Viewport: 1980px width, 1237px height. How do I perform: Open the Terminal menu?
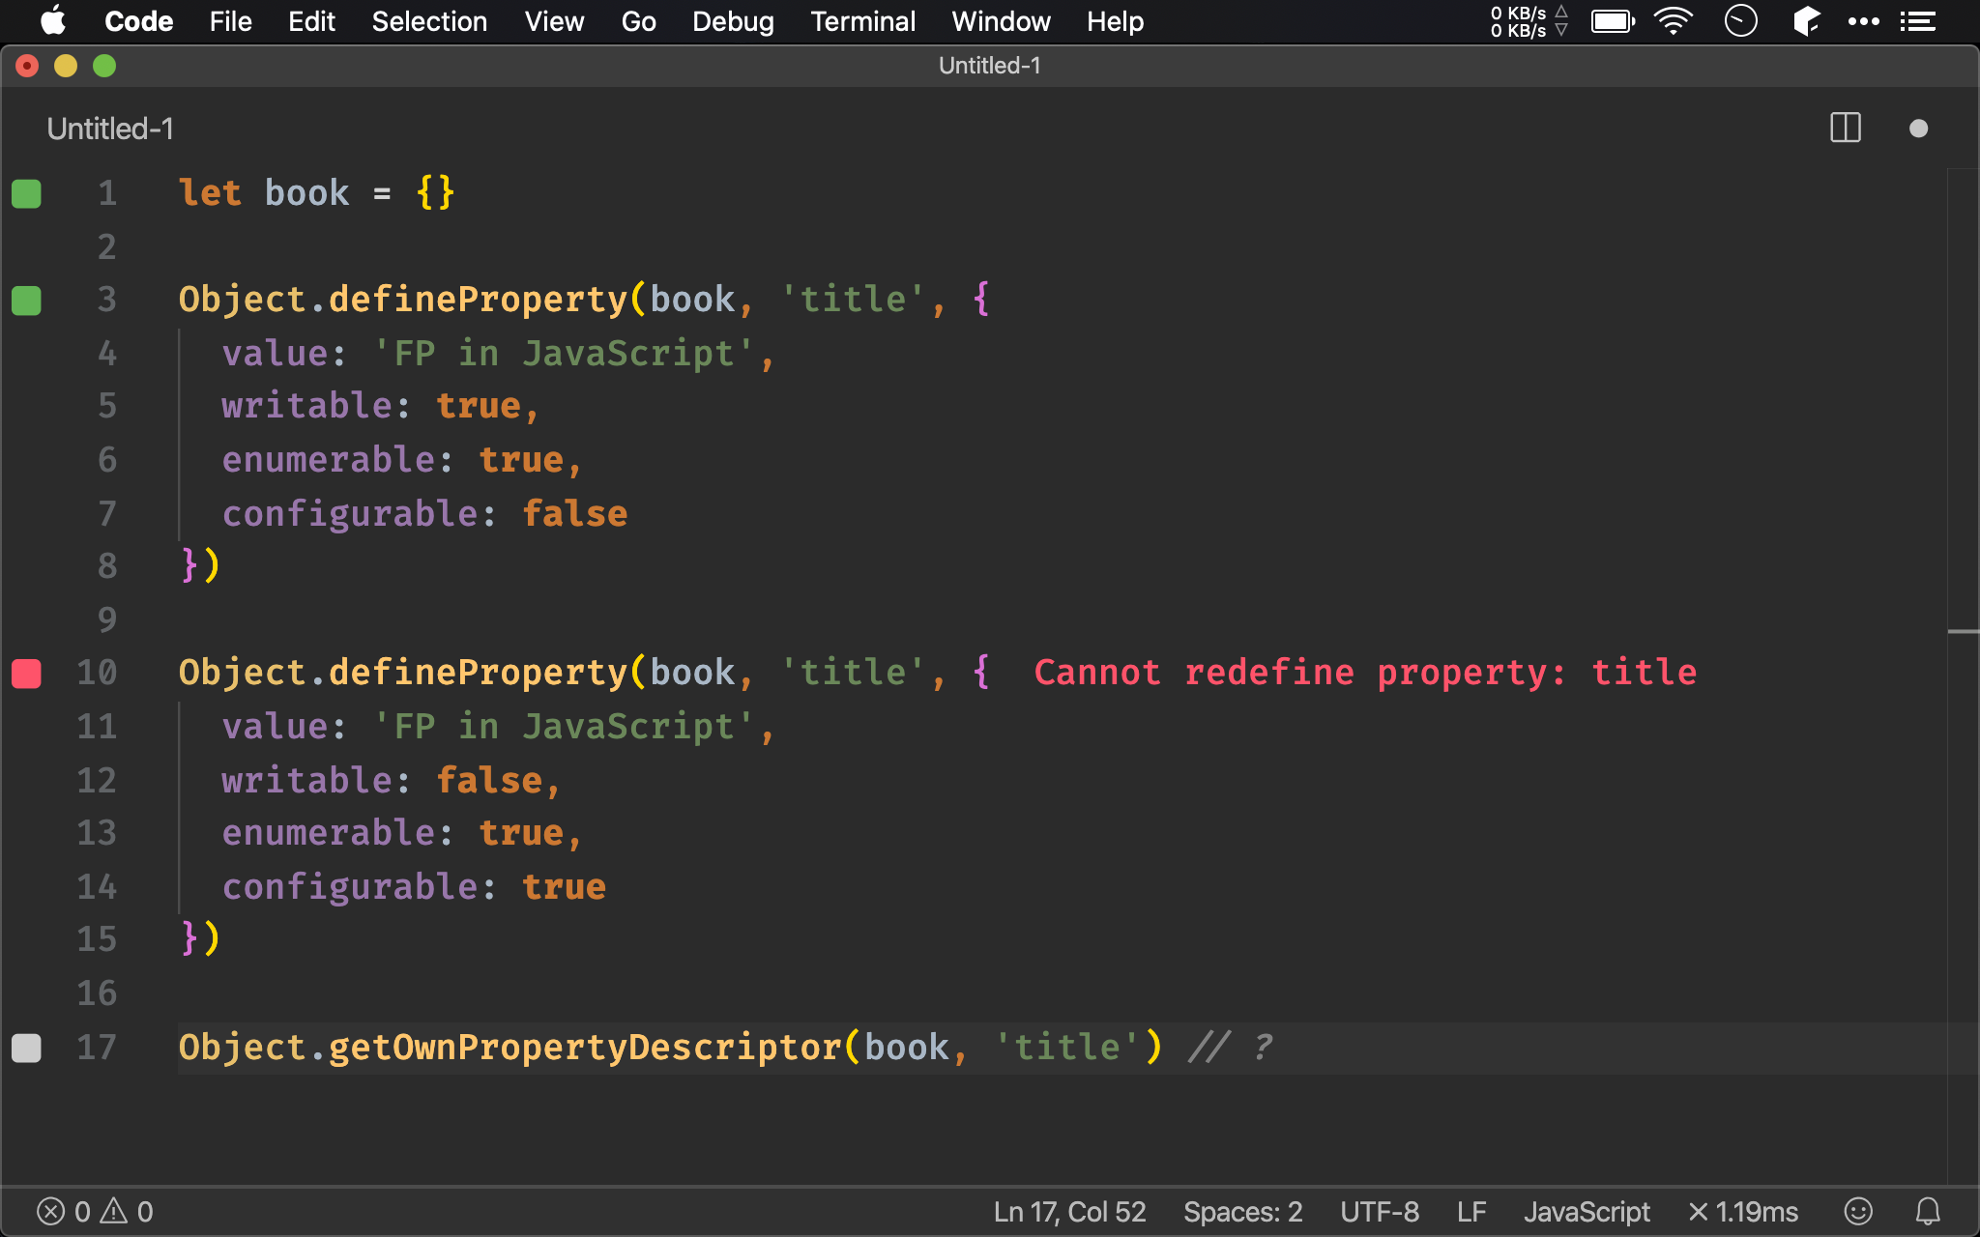[x=862, y=21]
